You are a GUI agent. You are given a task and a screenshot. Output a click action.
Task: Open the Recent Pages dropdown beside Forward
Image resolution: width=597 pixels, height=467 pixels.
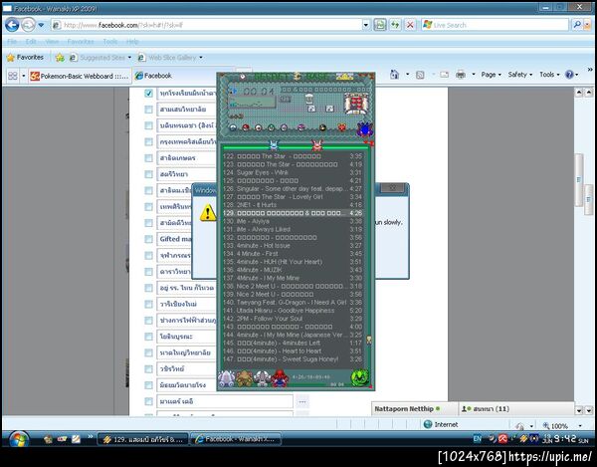click(x=41, y=25)
